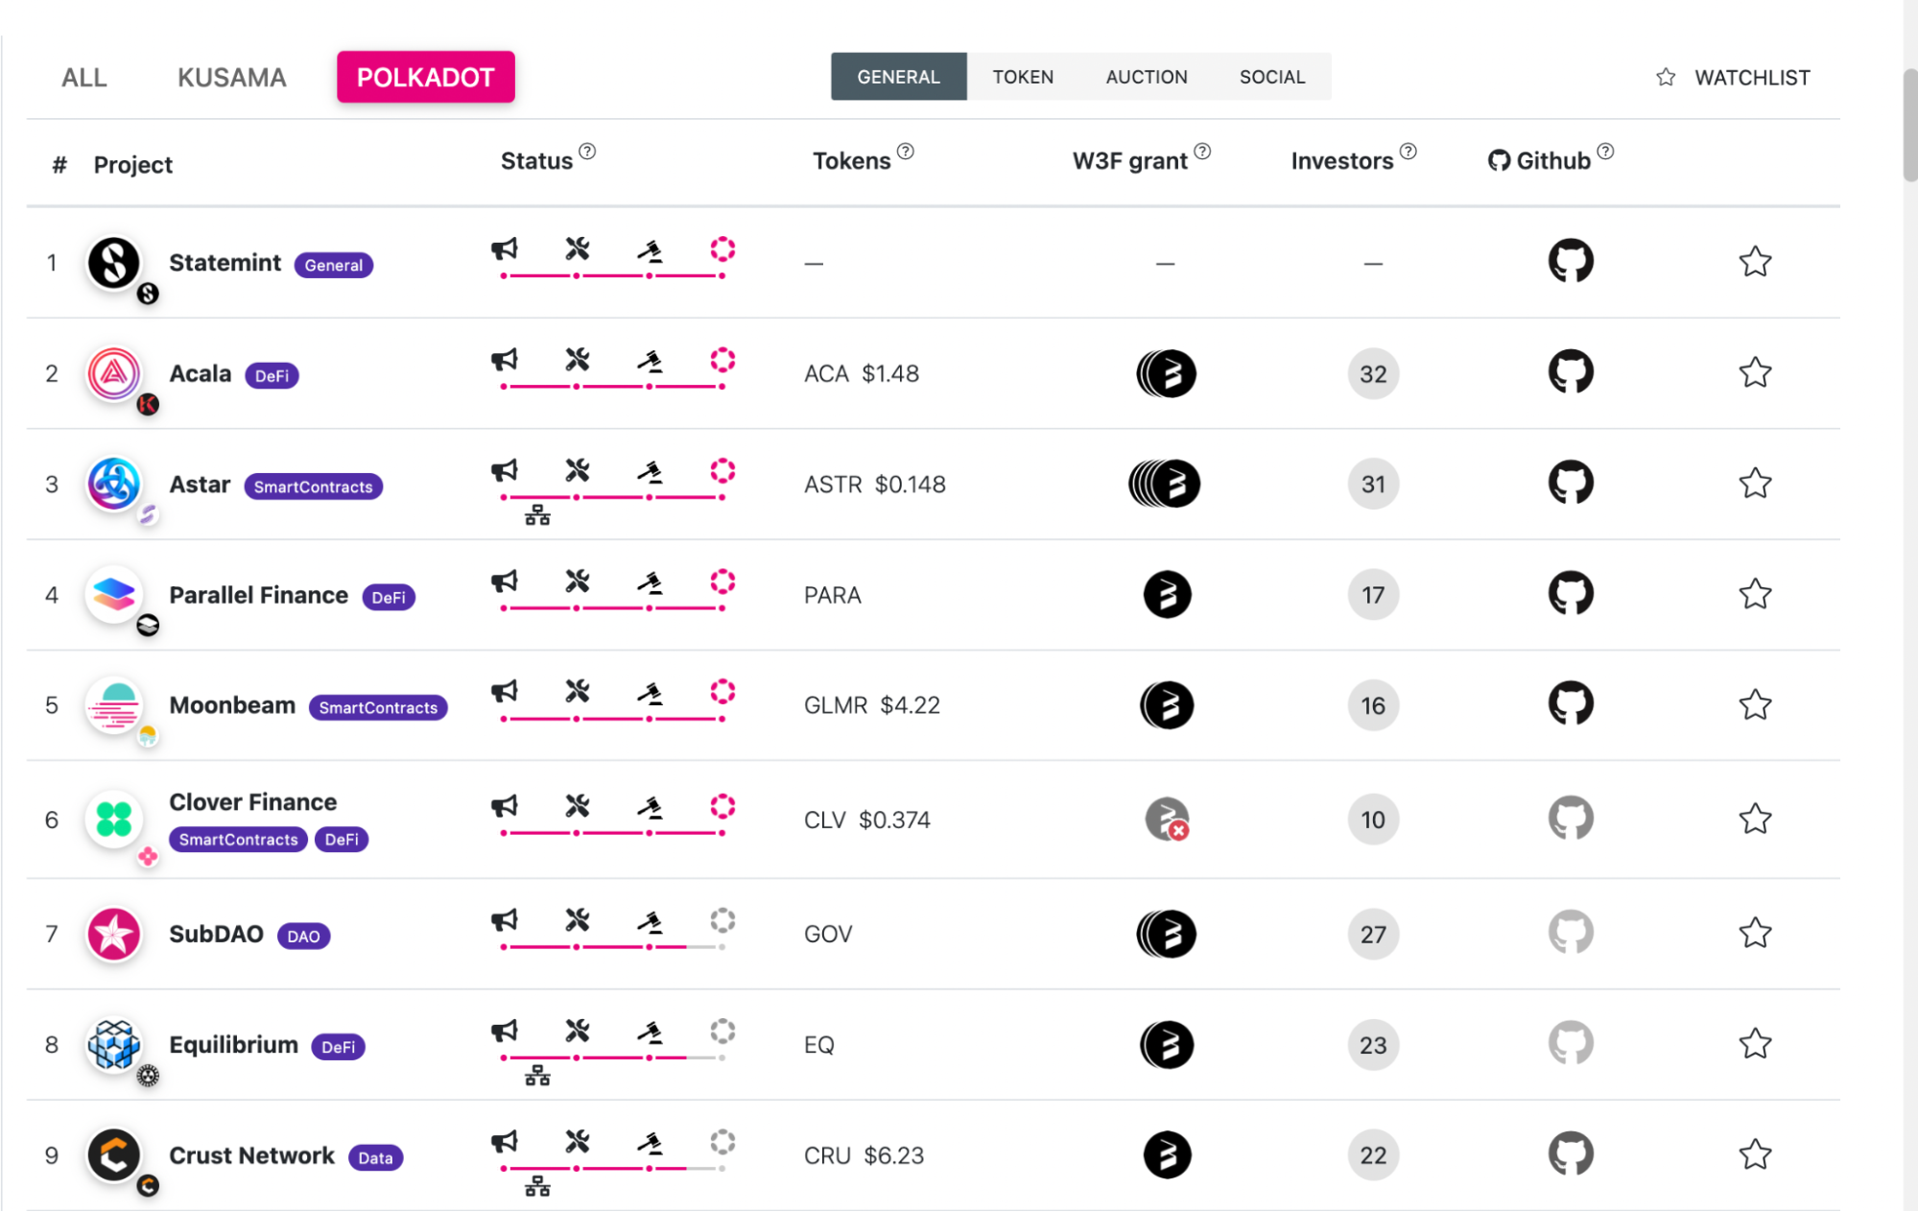1918x1212 pixels.
Task: Click the Statemint project logo
Action: pyautogui.click(x=114, y=263)
